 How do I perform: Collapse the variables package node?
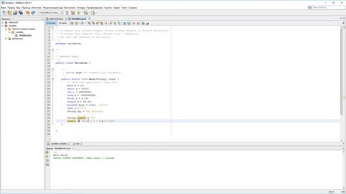(x=9, y=32)
